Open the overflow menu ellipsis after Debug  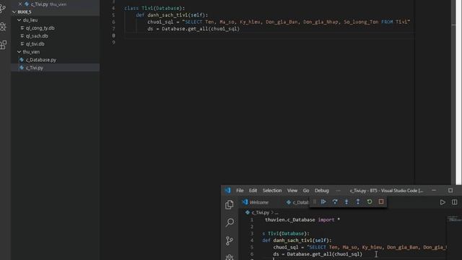coord(338,191)
